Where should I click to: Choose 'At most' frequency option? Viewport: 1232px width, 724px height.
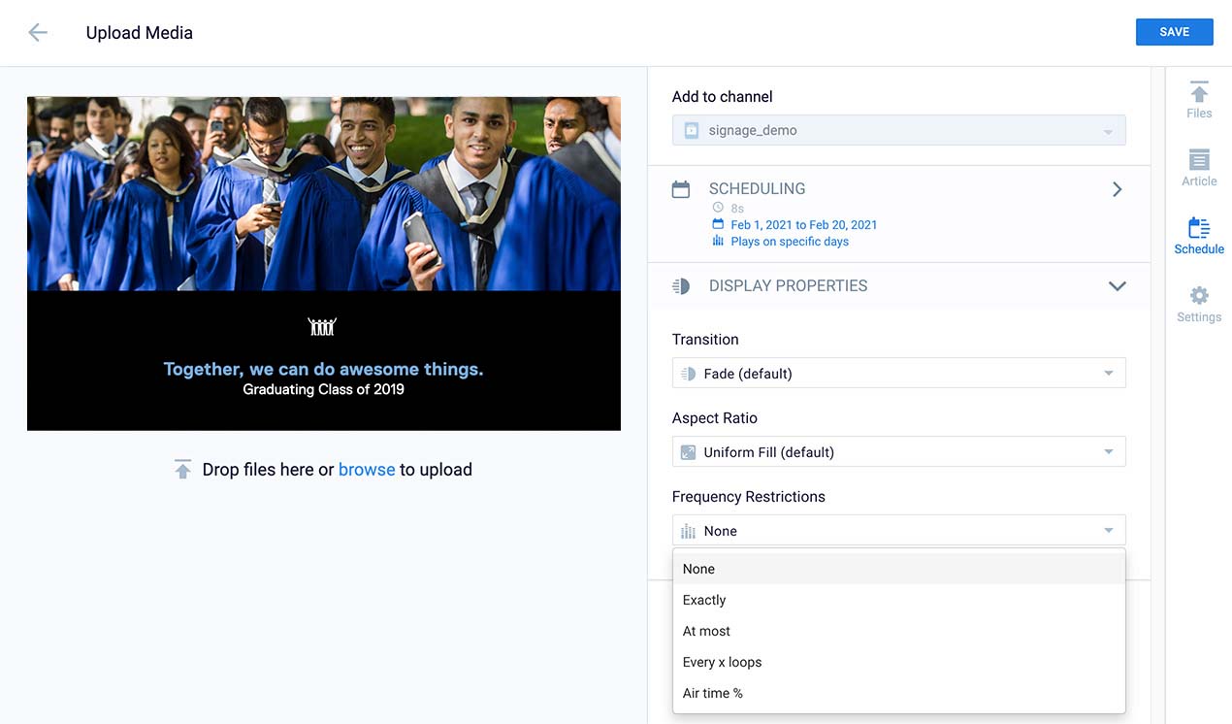click(706, 631)
